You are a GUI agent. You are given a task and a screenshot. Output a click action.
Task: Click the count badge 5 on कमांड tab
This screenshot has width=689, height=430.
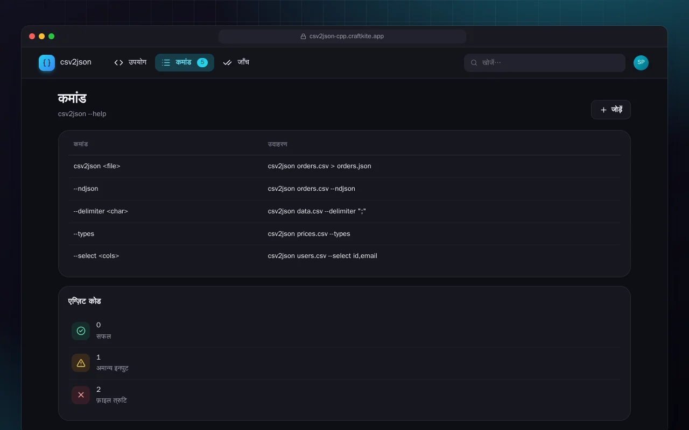coord(202,62)
